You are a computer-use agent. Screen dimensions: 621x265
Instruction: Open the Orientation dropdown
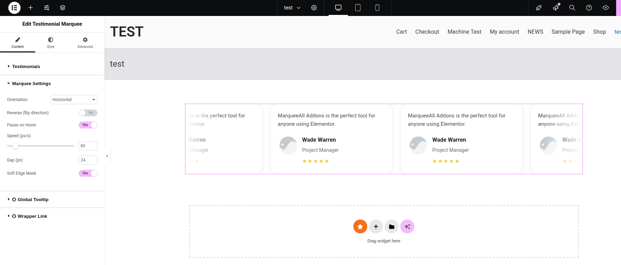click(74, 100)
